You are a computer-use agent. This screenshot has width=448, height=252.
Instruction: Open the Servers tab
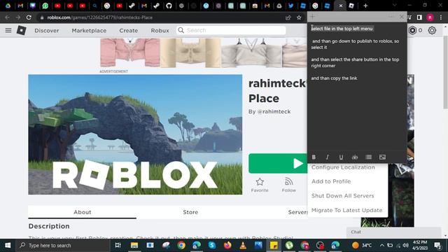(x=297, y=212)
